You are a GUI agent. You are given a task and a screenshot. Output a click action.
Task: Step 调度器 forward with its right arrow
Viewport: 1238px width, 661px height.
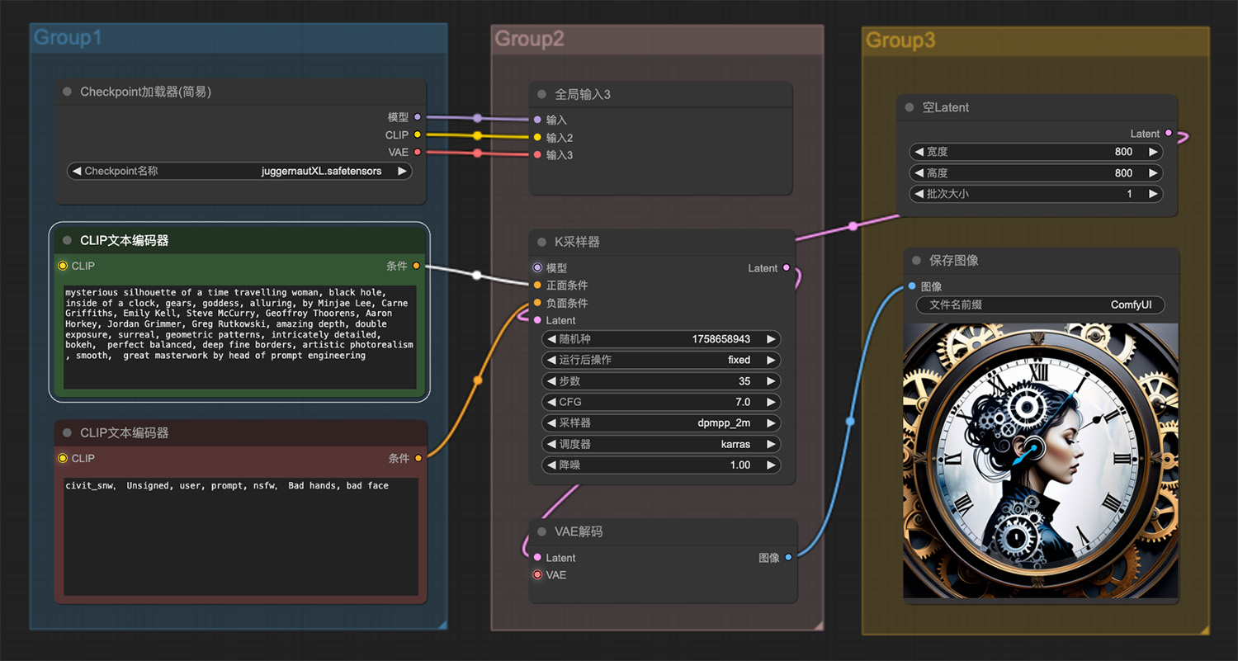[771, 444]
